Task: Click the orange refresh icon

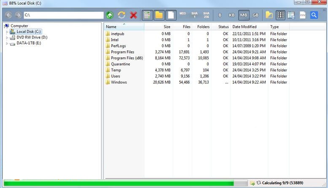Action: (x=121, y=15)
